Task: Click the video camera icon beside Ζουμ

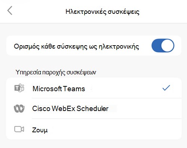Action: click(19, 129)
